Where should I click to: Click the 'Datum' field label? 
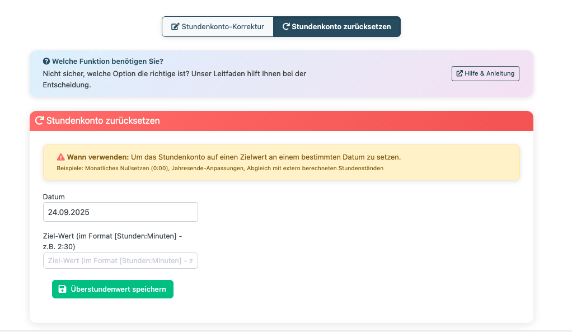(x=54, y=197)
